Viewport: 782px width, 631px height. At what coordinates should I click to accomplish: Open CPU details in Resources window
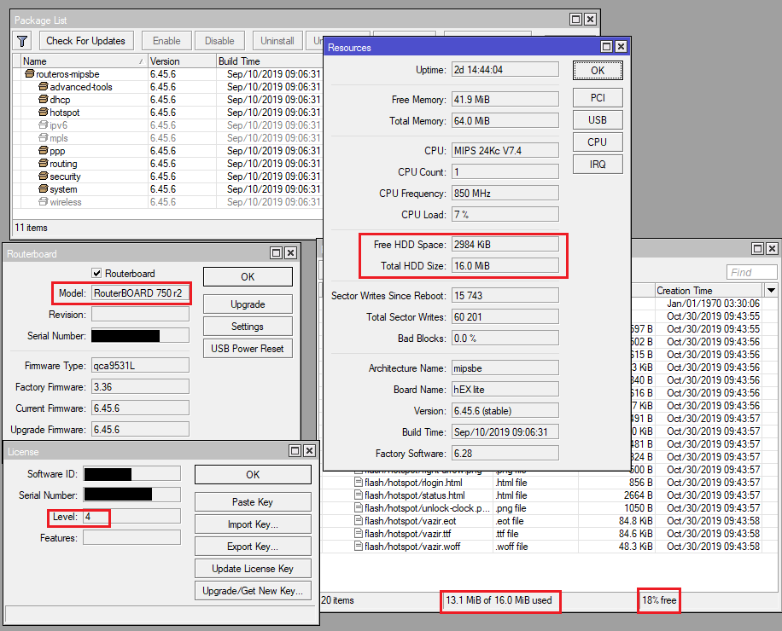tap(598, 142)
